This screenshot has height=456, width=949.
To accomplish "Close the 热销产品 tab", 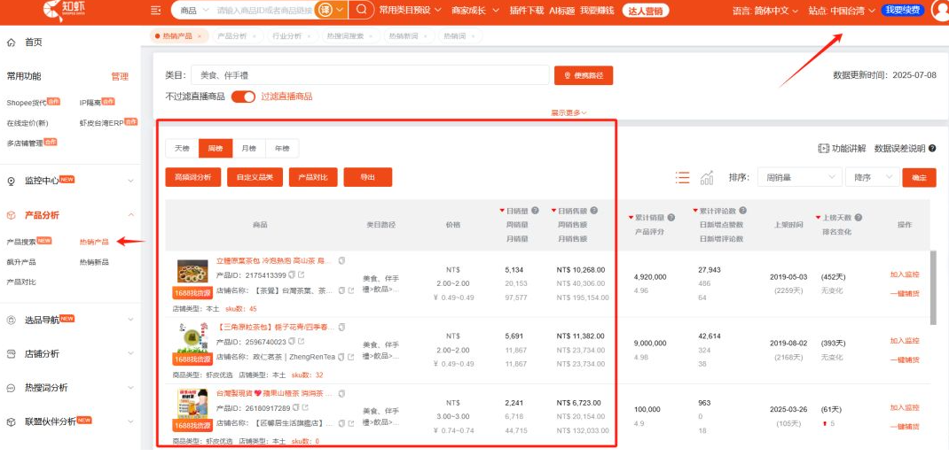I will [200, 36].
